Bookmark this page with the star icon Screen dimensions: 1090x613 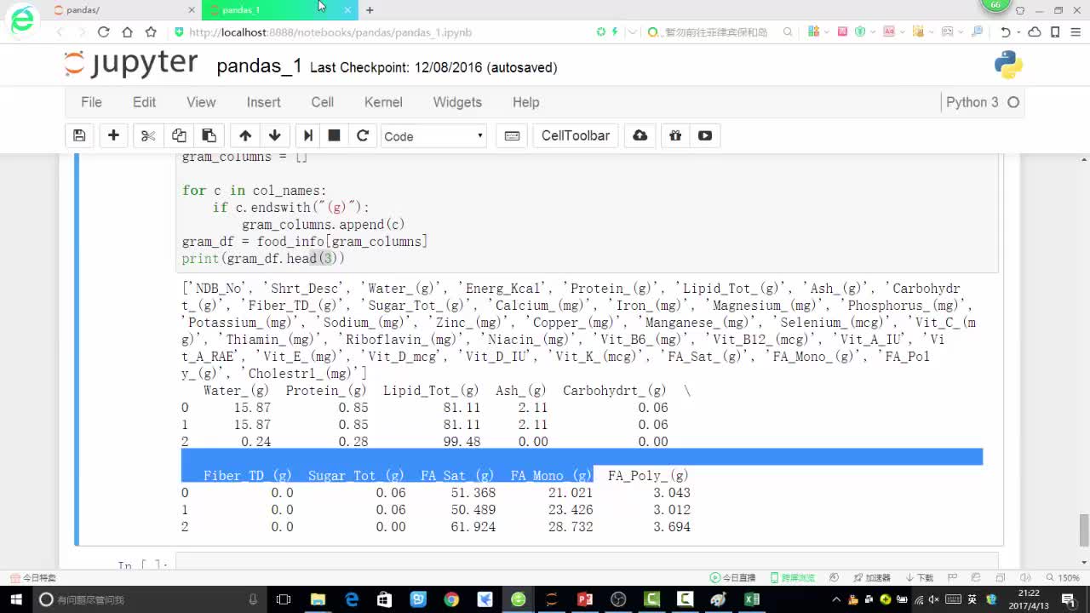tap(151, 32)
